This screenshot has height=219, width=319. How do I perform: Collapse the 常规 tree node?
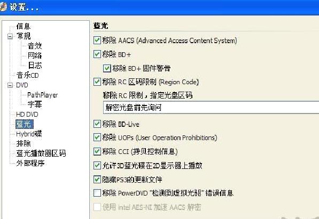coord(10,37)
